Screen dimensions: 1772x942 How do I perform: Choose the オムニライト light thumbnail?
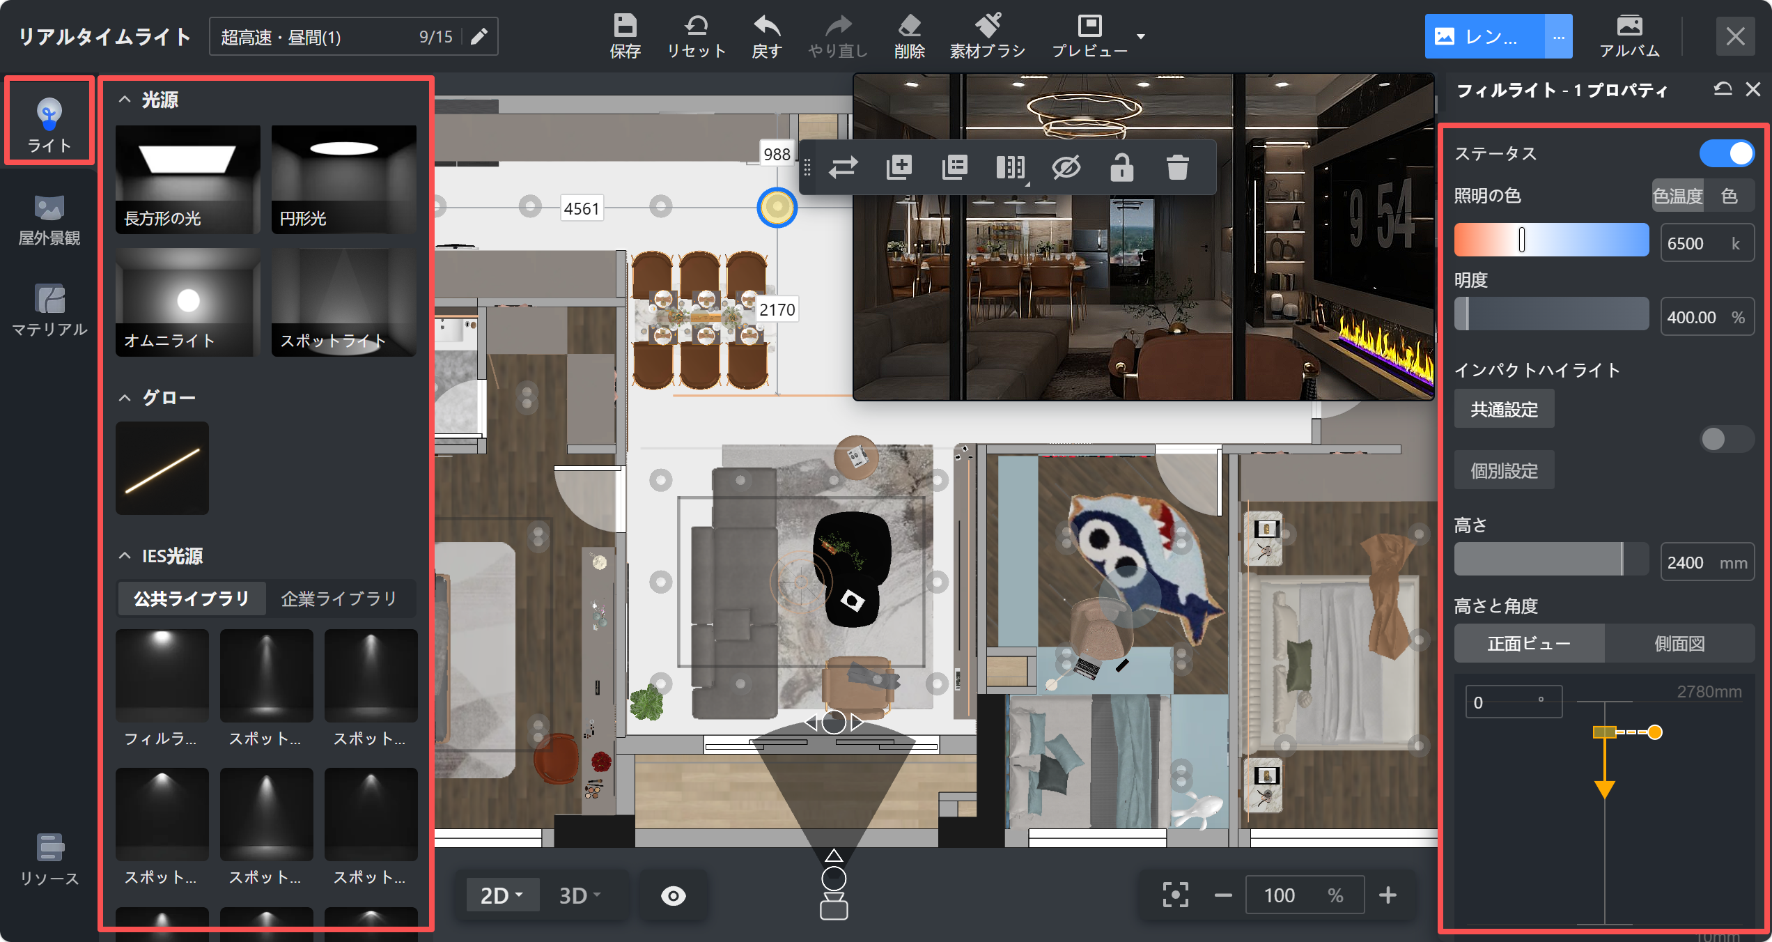tap(187, 302)
